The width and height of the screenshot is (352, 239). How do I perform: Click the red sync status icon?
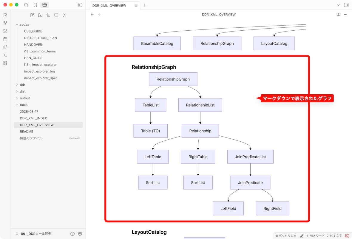(x=347, y=236)
